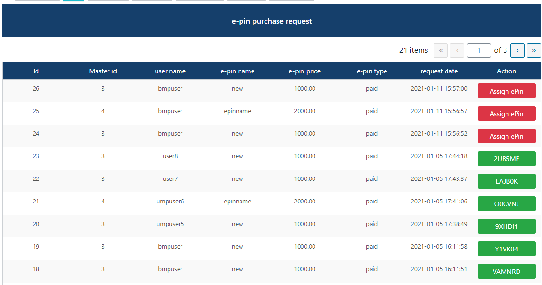Click ePin code 2UB5ME for user8
This screenshot has height=285, width=542.
[506, 158]
